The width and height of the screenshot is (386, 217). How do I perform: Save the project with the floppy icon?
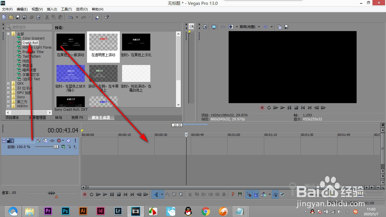(x=18, y=17)
